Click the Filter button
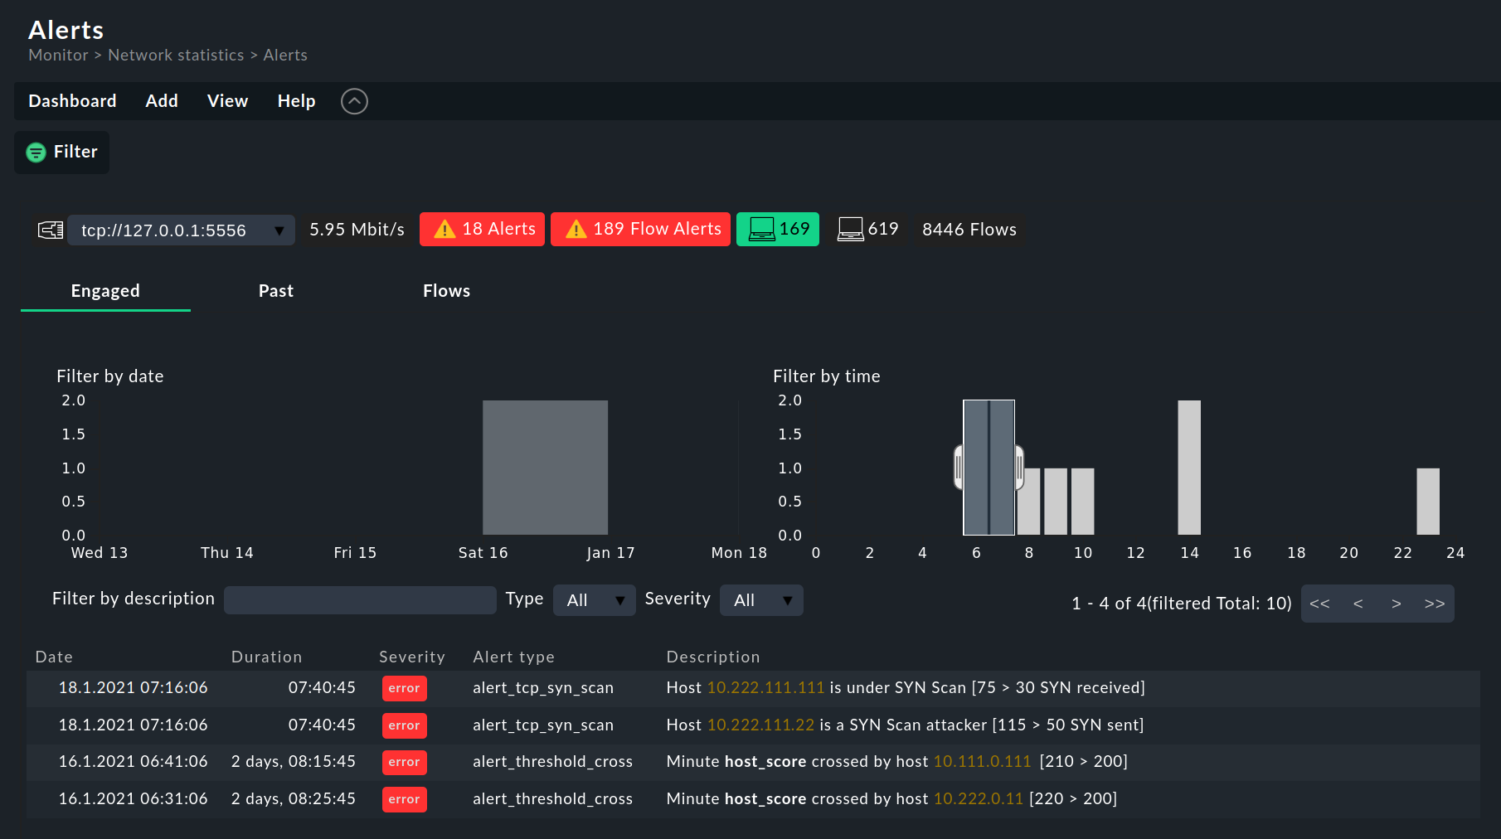This screenshot has width=1501, height=839. (62, 153)
